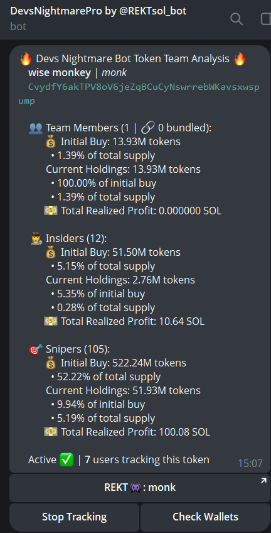The image size is (271, 533).
Task: Click the Team Members money bag icon
Action: [x=51, y=142]
